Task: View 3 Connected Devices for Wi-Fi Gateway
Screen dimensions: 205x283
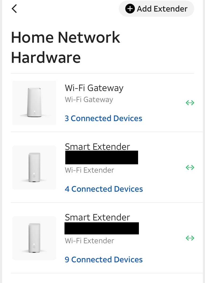Action: [x=103, y=118]
